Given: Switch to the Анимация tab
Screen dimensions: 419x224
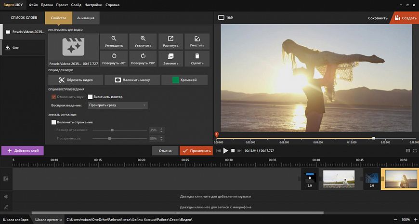Looking at the screenshot, I should [x=86, y=18].
